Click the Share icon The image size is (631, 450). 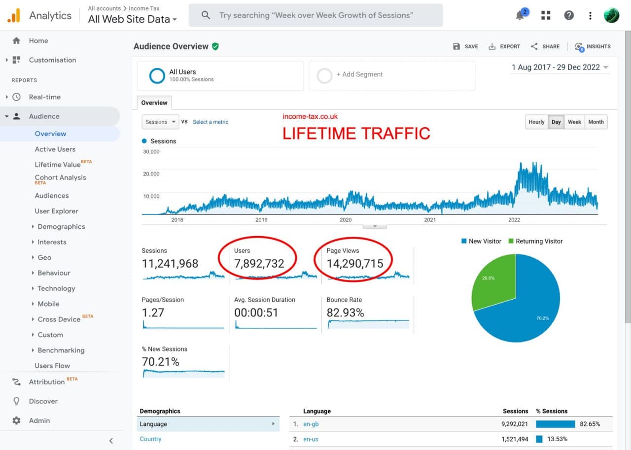pos(534,46)
